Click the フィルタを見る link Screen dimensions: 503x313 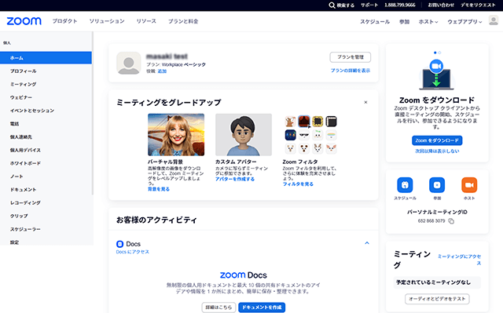[298, 184]
